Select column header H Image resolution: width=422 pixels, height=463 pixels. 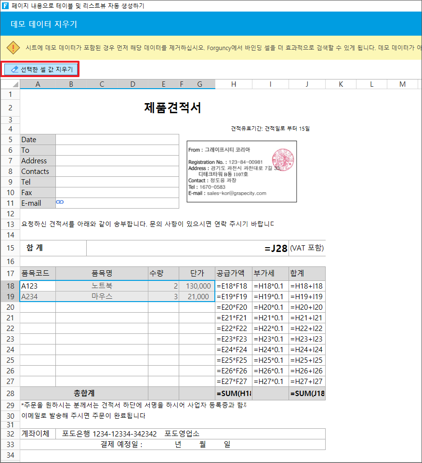coord(234,84)
